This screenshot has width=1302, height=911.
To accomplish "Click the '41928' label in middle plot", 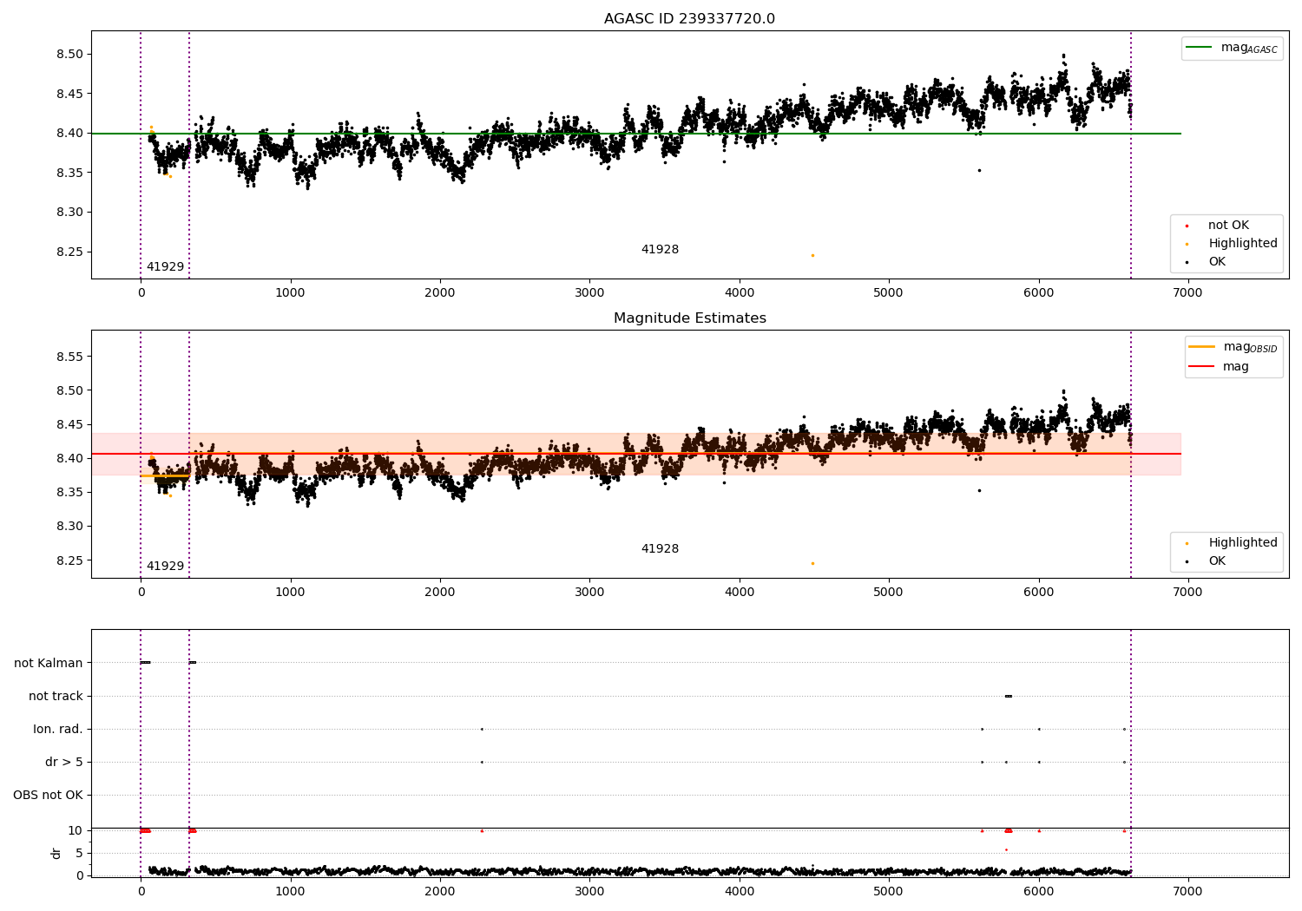I will click(x=660, y=549).
